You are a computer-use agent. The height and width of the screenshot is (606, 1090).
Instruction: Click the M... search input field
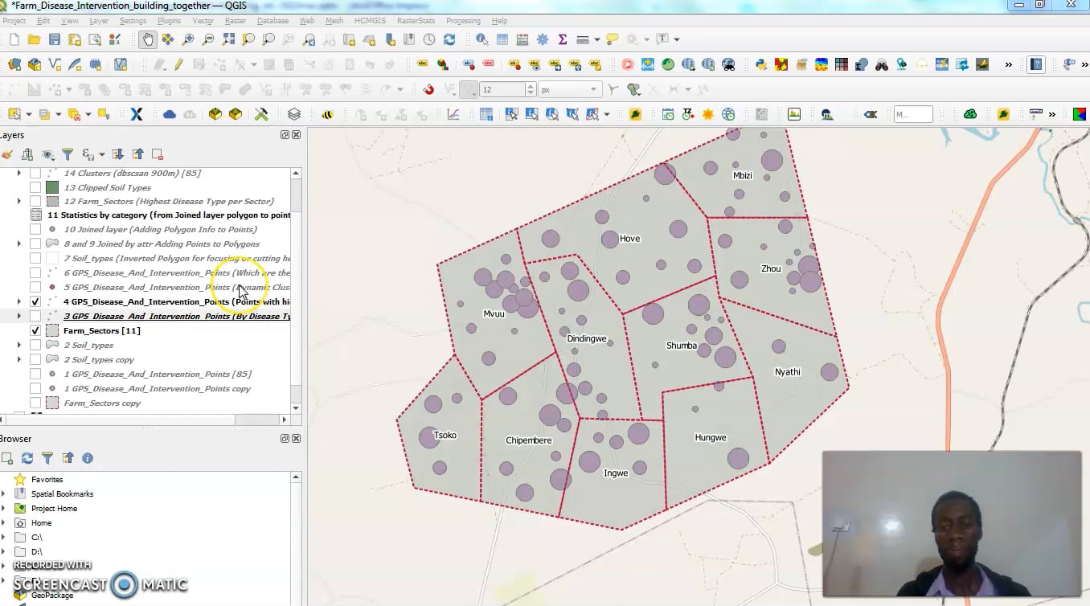(x=913, y=114)
